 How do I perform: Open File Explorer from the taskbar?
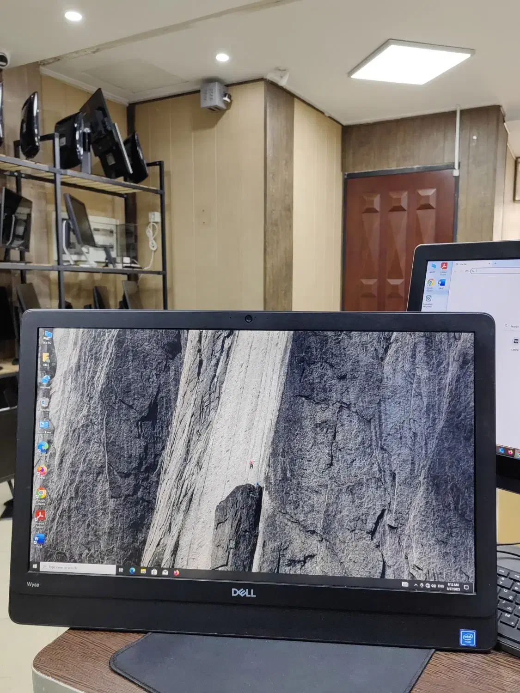[143, 571]
